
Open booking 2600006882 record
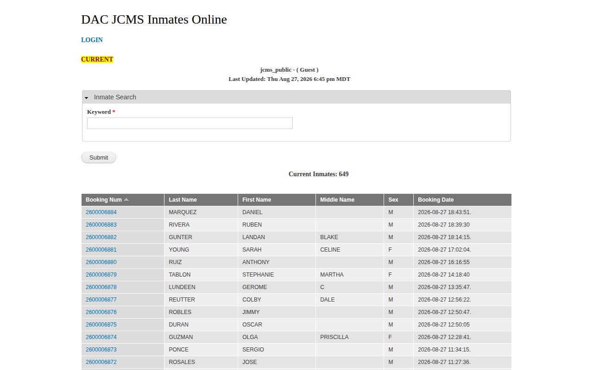101,237
